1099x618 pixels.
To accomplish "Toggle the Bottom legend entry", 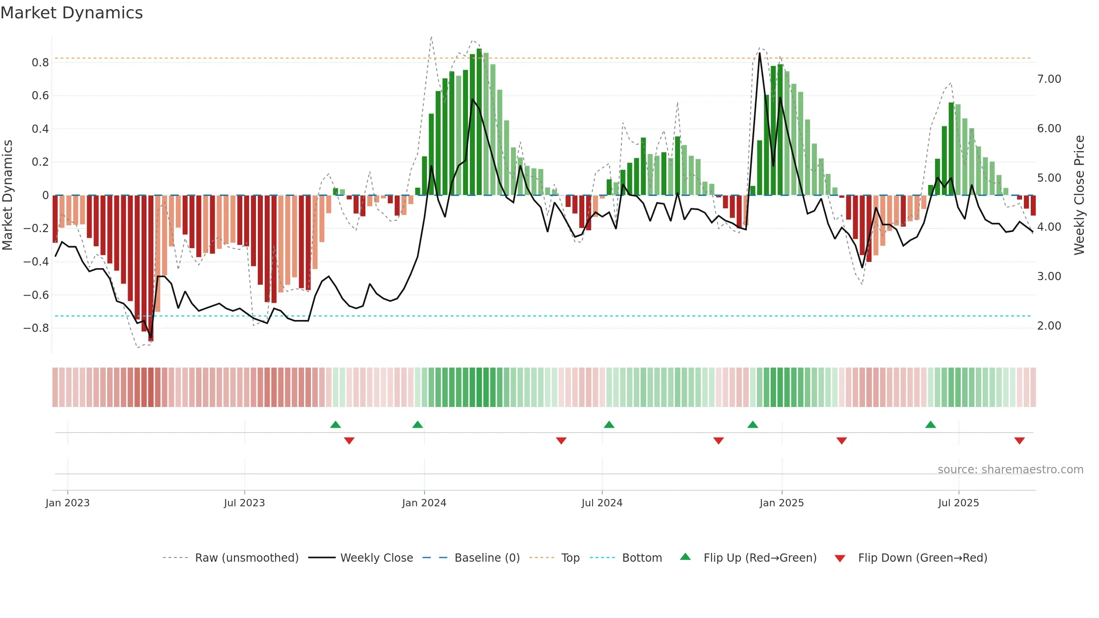I will click(626, 558).
